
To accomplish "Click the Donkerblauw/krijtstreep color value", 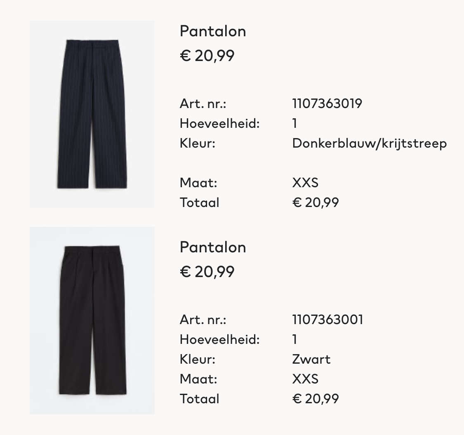I will (369, 144).
